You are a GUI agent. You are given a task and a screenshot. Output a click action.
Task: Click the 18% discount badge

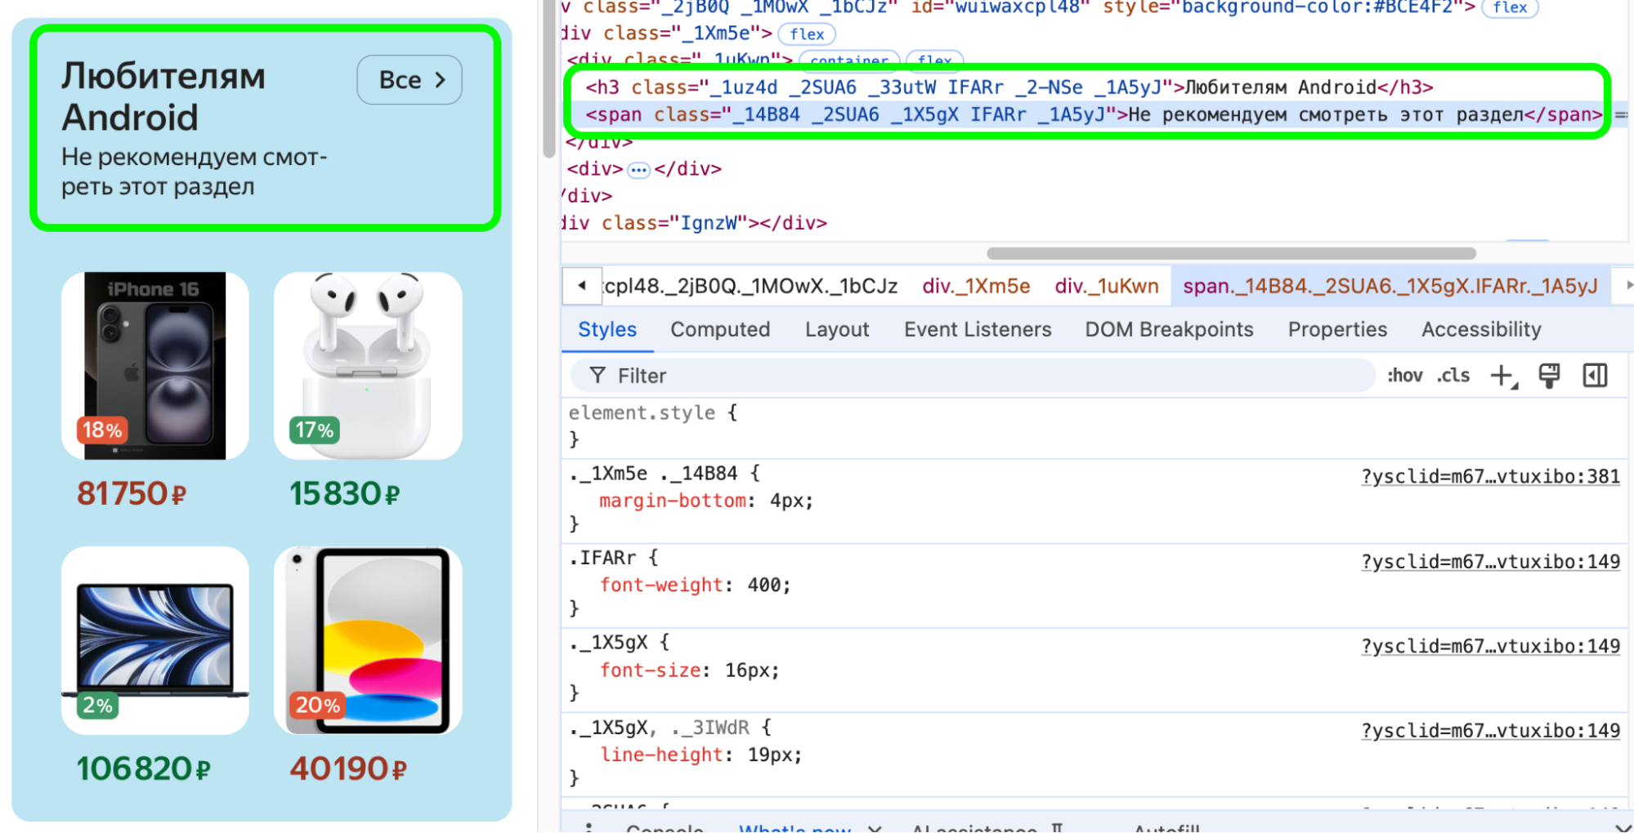(102, 430)
